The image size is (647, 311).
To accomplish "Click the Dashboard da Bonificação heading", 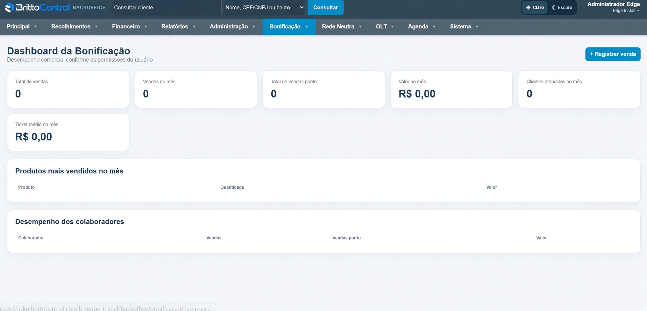I will pos(68,51).
